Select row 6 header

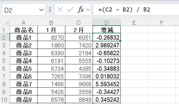(5, 68)
